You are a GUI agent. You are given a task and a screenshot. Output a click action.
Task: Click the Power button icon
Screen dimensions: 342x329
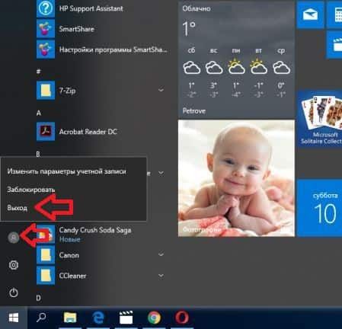click(14, 292)
